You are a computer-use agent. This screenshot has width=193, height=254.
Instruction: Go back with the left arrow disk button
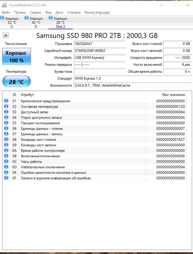6,35
